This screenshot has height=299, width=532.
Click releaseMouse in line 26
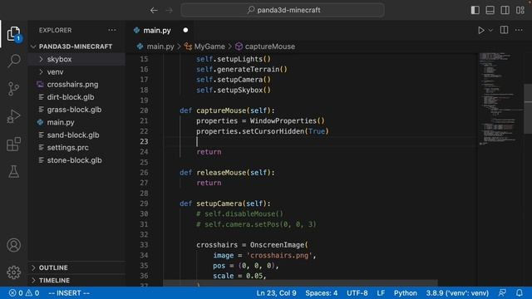coord(221,173)
